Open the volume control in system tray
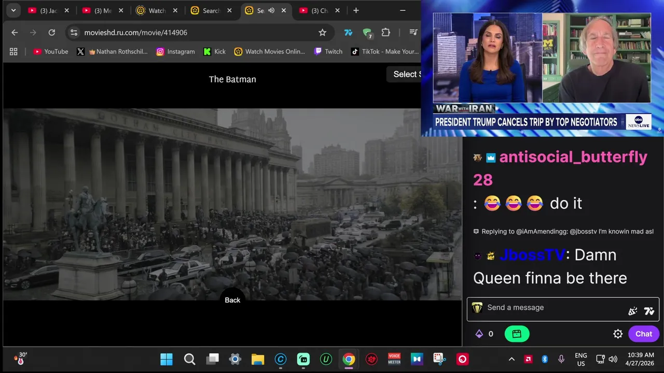Screen dimensions: 664x373 [x=613, y=359]
